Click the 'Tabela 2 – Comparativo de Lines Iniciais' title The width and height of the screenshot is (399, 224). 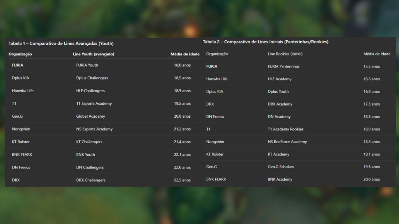[265, 42]
